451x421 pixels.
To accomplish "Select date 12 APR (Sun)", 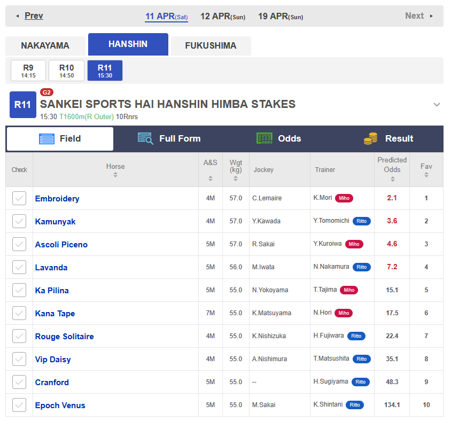I will [223, 17].
